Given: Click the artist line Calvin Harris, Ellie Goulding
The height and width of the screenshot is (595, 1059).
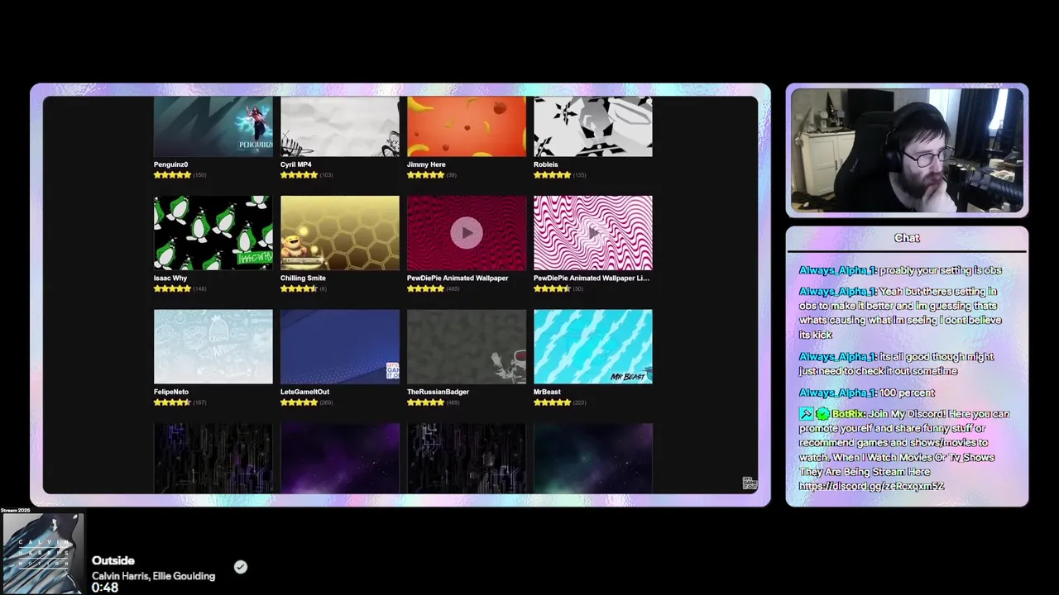Looking at the screenshot, I should click(x=153, y=576).
